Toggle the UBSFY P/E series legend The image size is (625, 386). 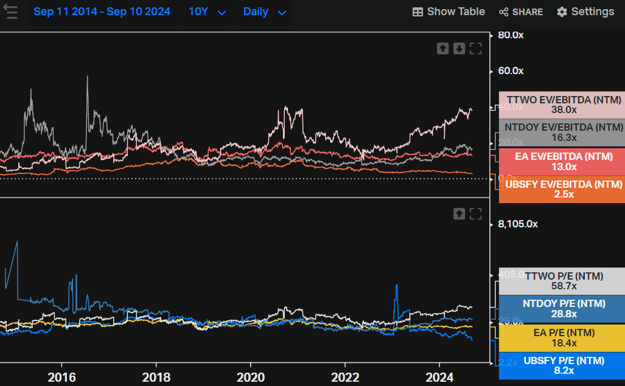[x=561, y=365]
